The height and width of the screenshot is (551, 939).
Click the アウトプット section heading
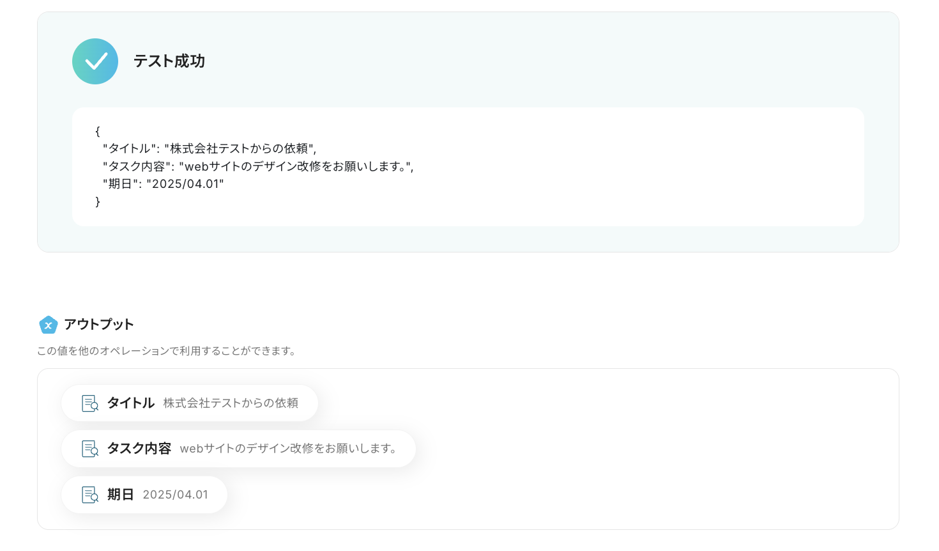pyautogui.click(x=99, y=325)
